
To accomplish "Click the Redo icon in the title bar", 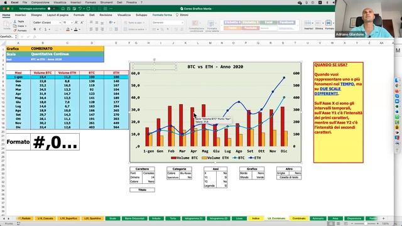I will 89,8.
